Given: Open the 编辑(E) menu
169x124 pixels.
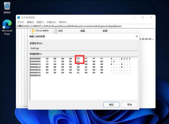Looking at the screenshot, I should (30, 22).
